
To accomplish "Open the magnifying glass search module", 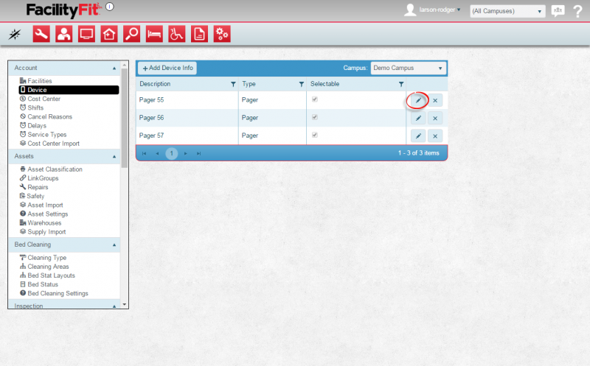I will click(132, 34).
